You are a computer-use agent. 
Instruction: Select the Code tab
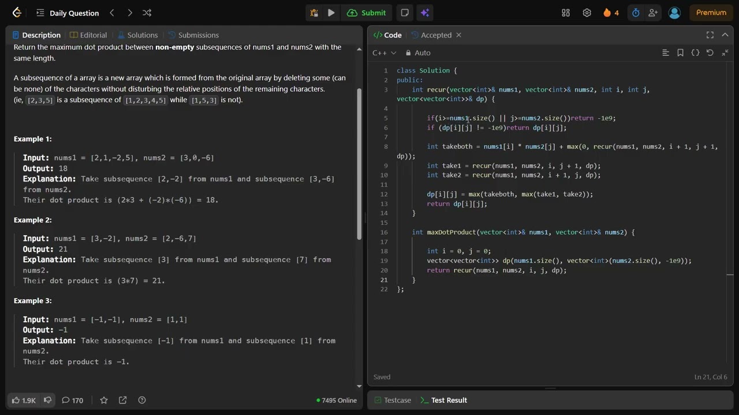pyautogui.click(x=387, y=35)
